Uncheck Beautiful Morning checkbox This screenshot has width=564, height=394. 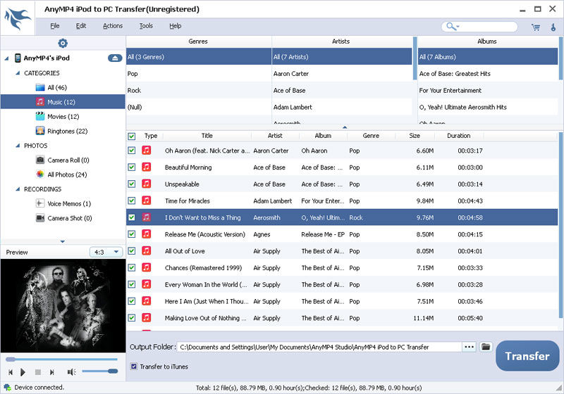[x=132, y=167]
